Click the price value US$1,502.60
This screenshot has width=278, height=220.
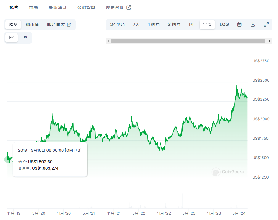pos(40,162)
